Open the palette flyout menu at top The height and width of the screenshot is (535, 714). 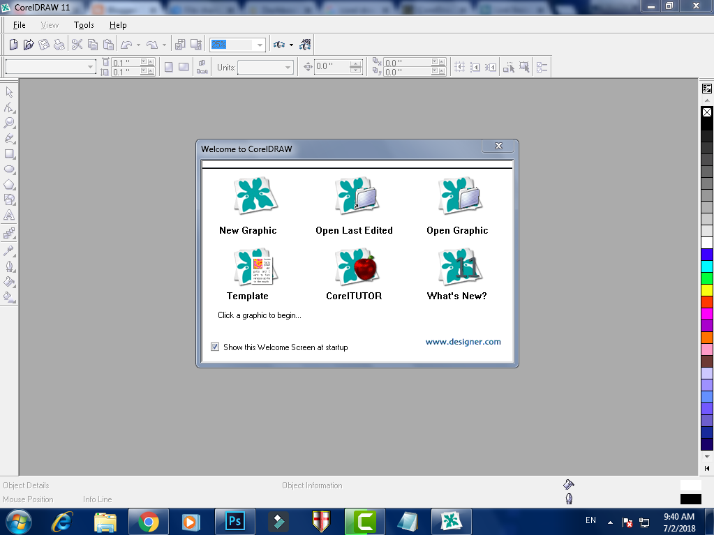707,89
